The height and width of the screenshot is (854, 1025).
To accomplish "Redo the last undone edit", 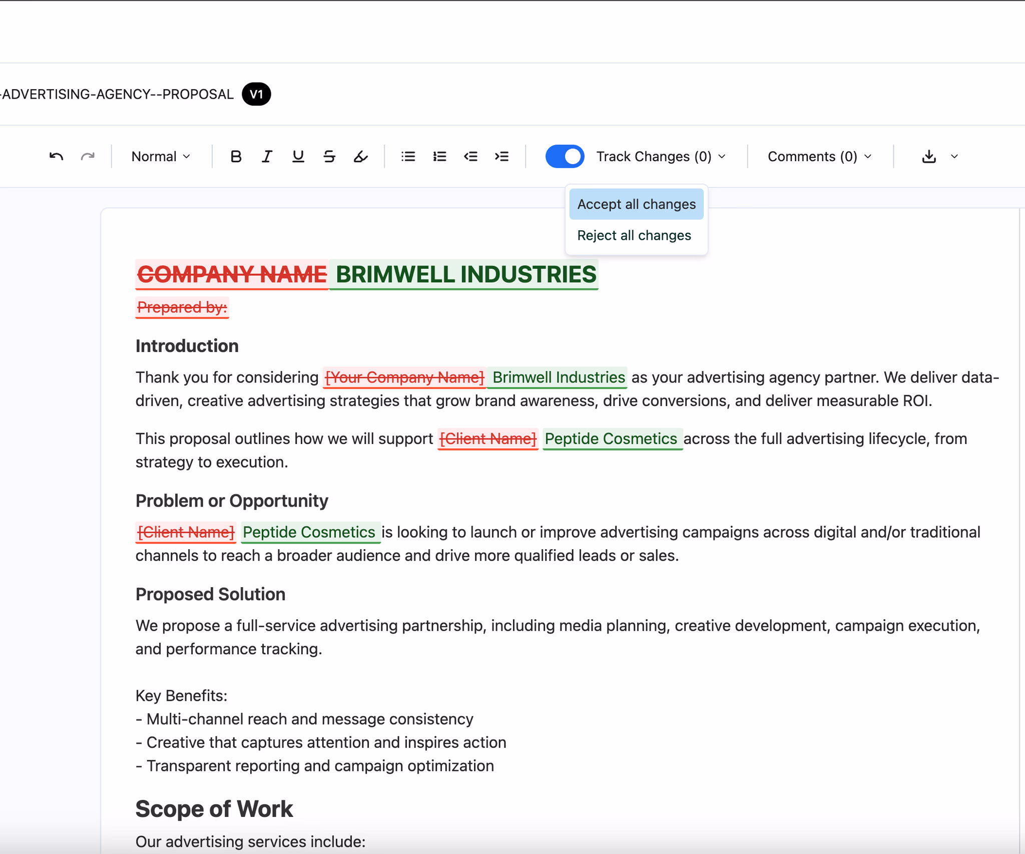I will pos(88,156).
